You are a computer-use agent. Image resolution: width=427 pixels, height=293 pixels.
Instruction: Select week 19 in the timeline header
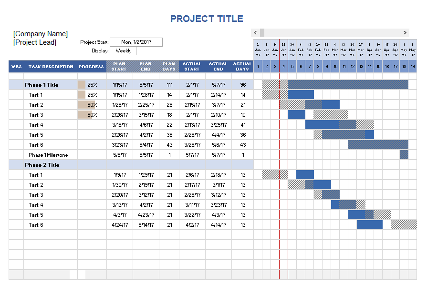tap(413, 67)
